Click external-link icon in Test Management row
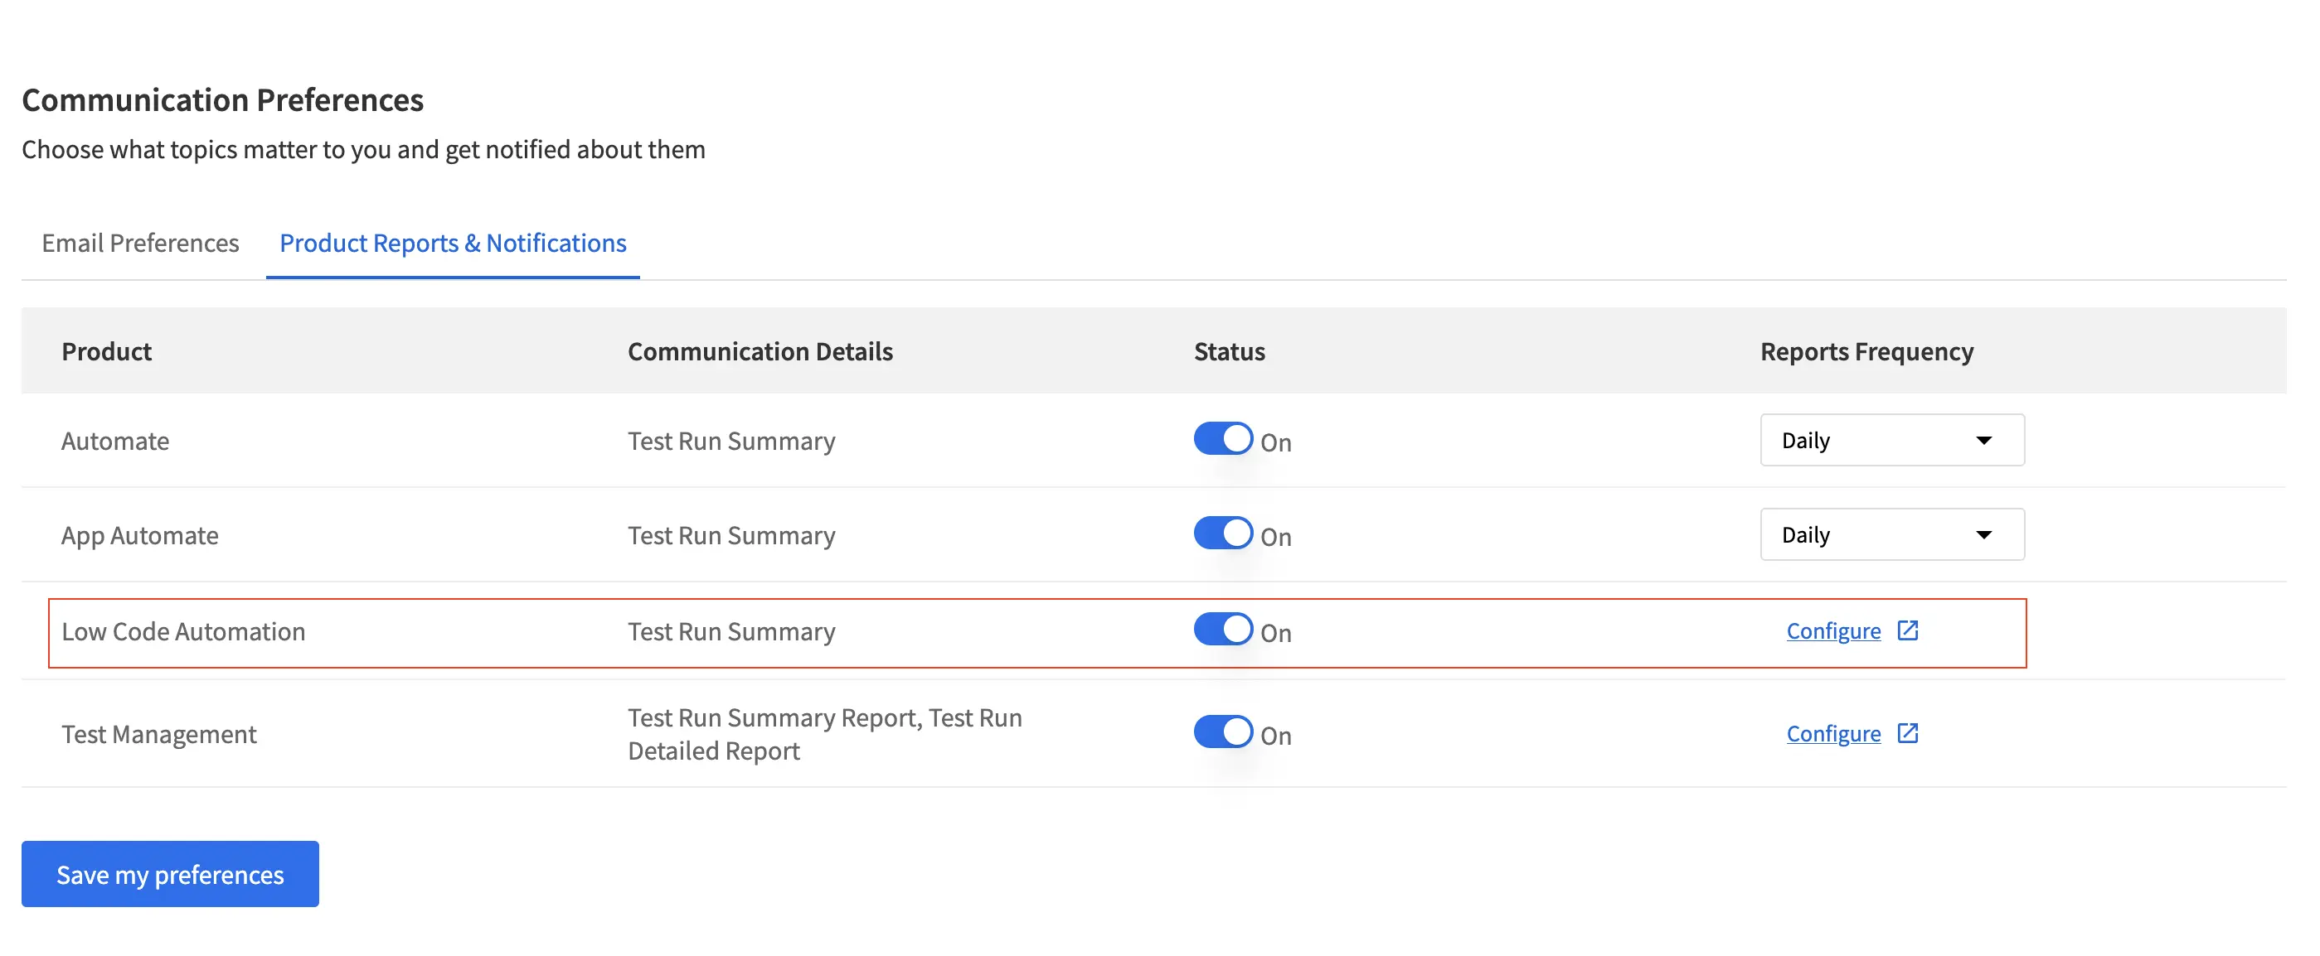2320x956 pixels. click(x=1906, y=733)
